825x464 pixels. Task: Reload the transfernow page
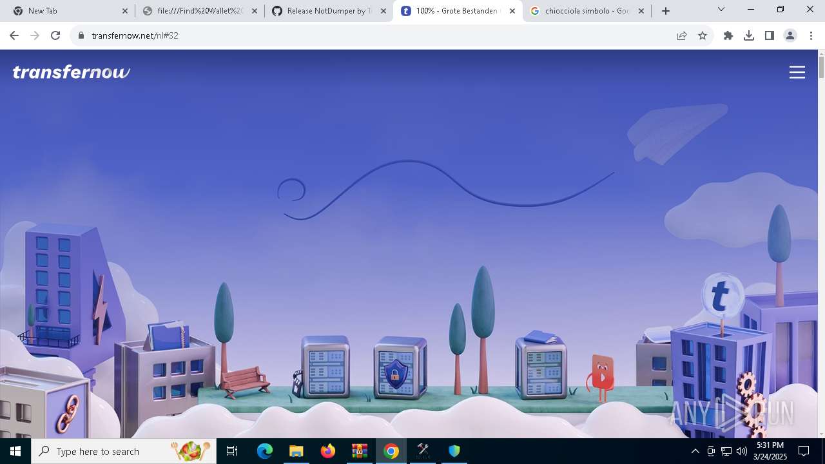coord(55,35)
